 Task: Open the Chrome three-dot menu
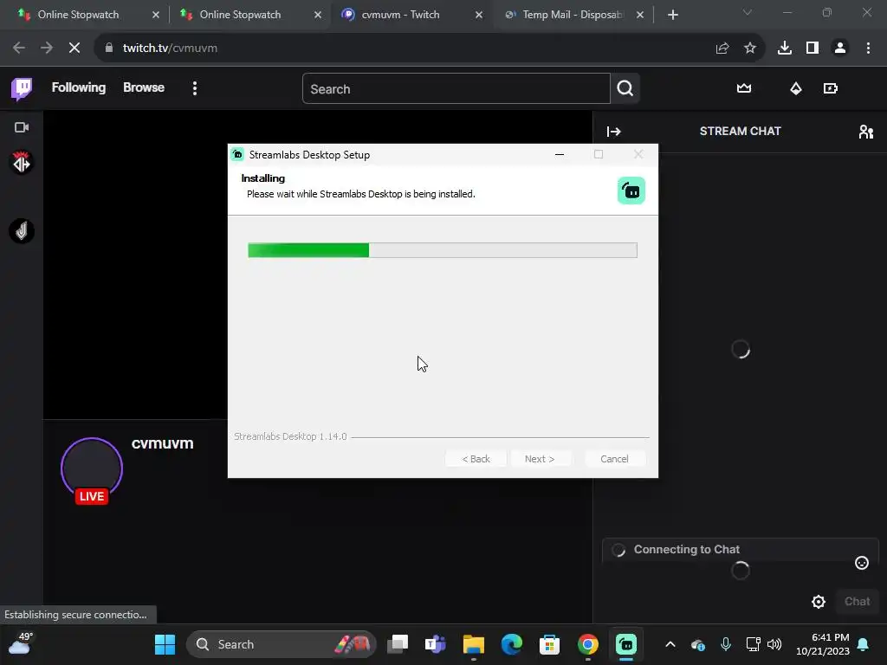pyautogui.click(x=868, y=48)
